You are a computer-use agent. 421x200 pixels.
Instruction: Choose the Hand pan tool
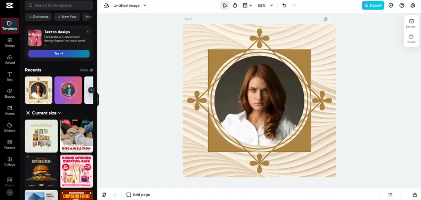(x=235, y=5)
